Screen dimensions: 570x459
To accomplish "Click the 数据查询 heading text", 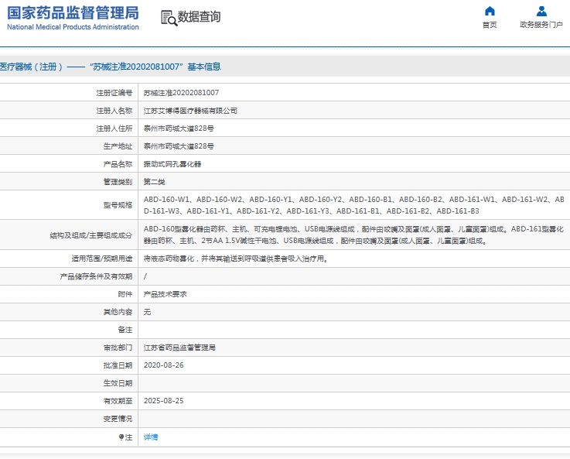I will 199,17.
